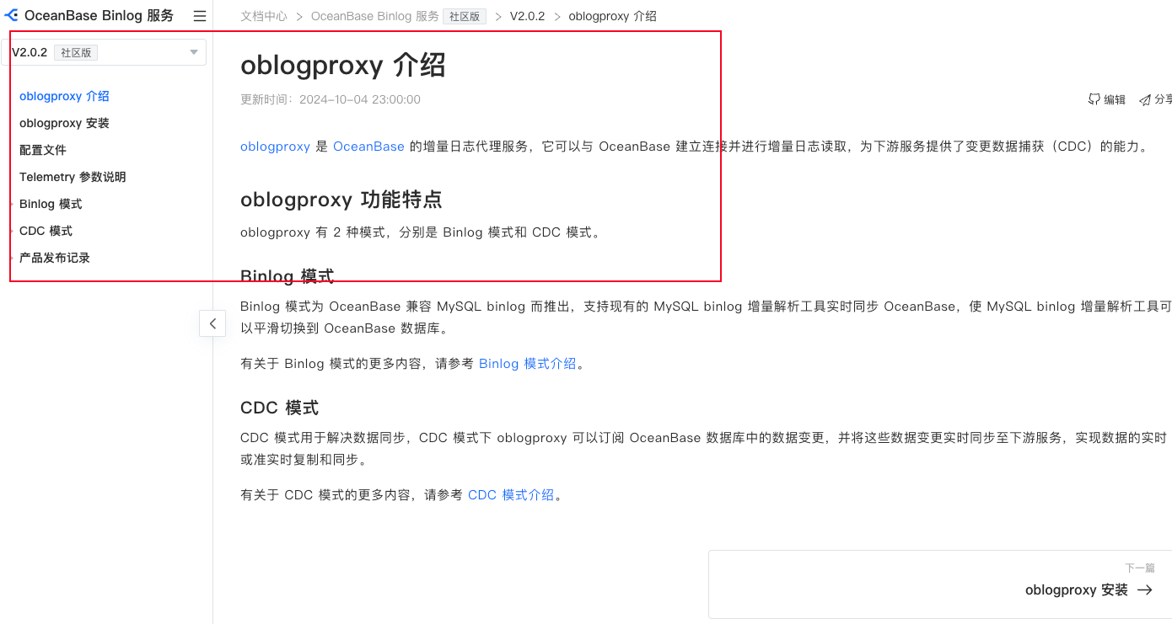
Task: Go to 文档中心 breadcrumb
Action: (264, 16)
